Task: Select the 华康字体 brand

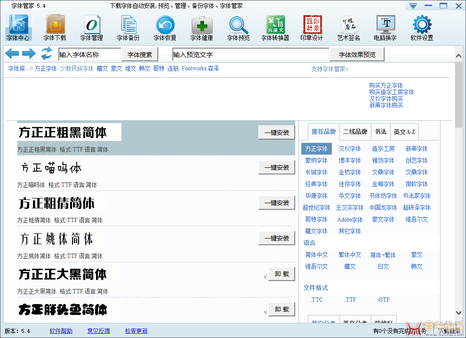Action: [316, 196]
